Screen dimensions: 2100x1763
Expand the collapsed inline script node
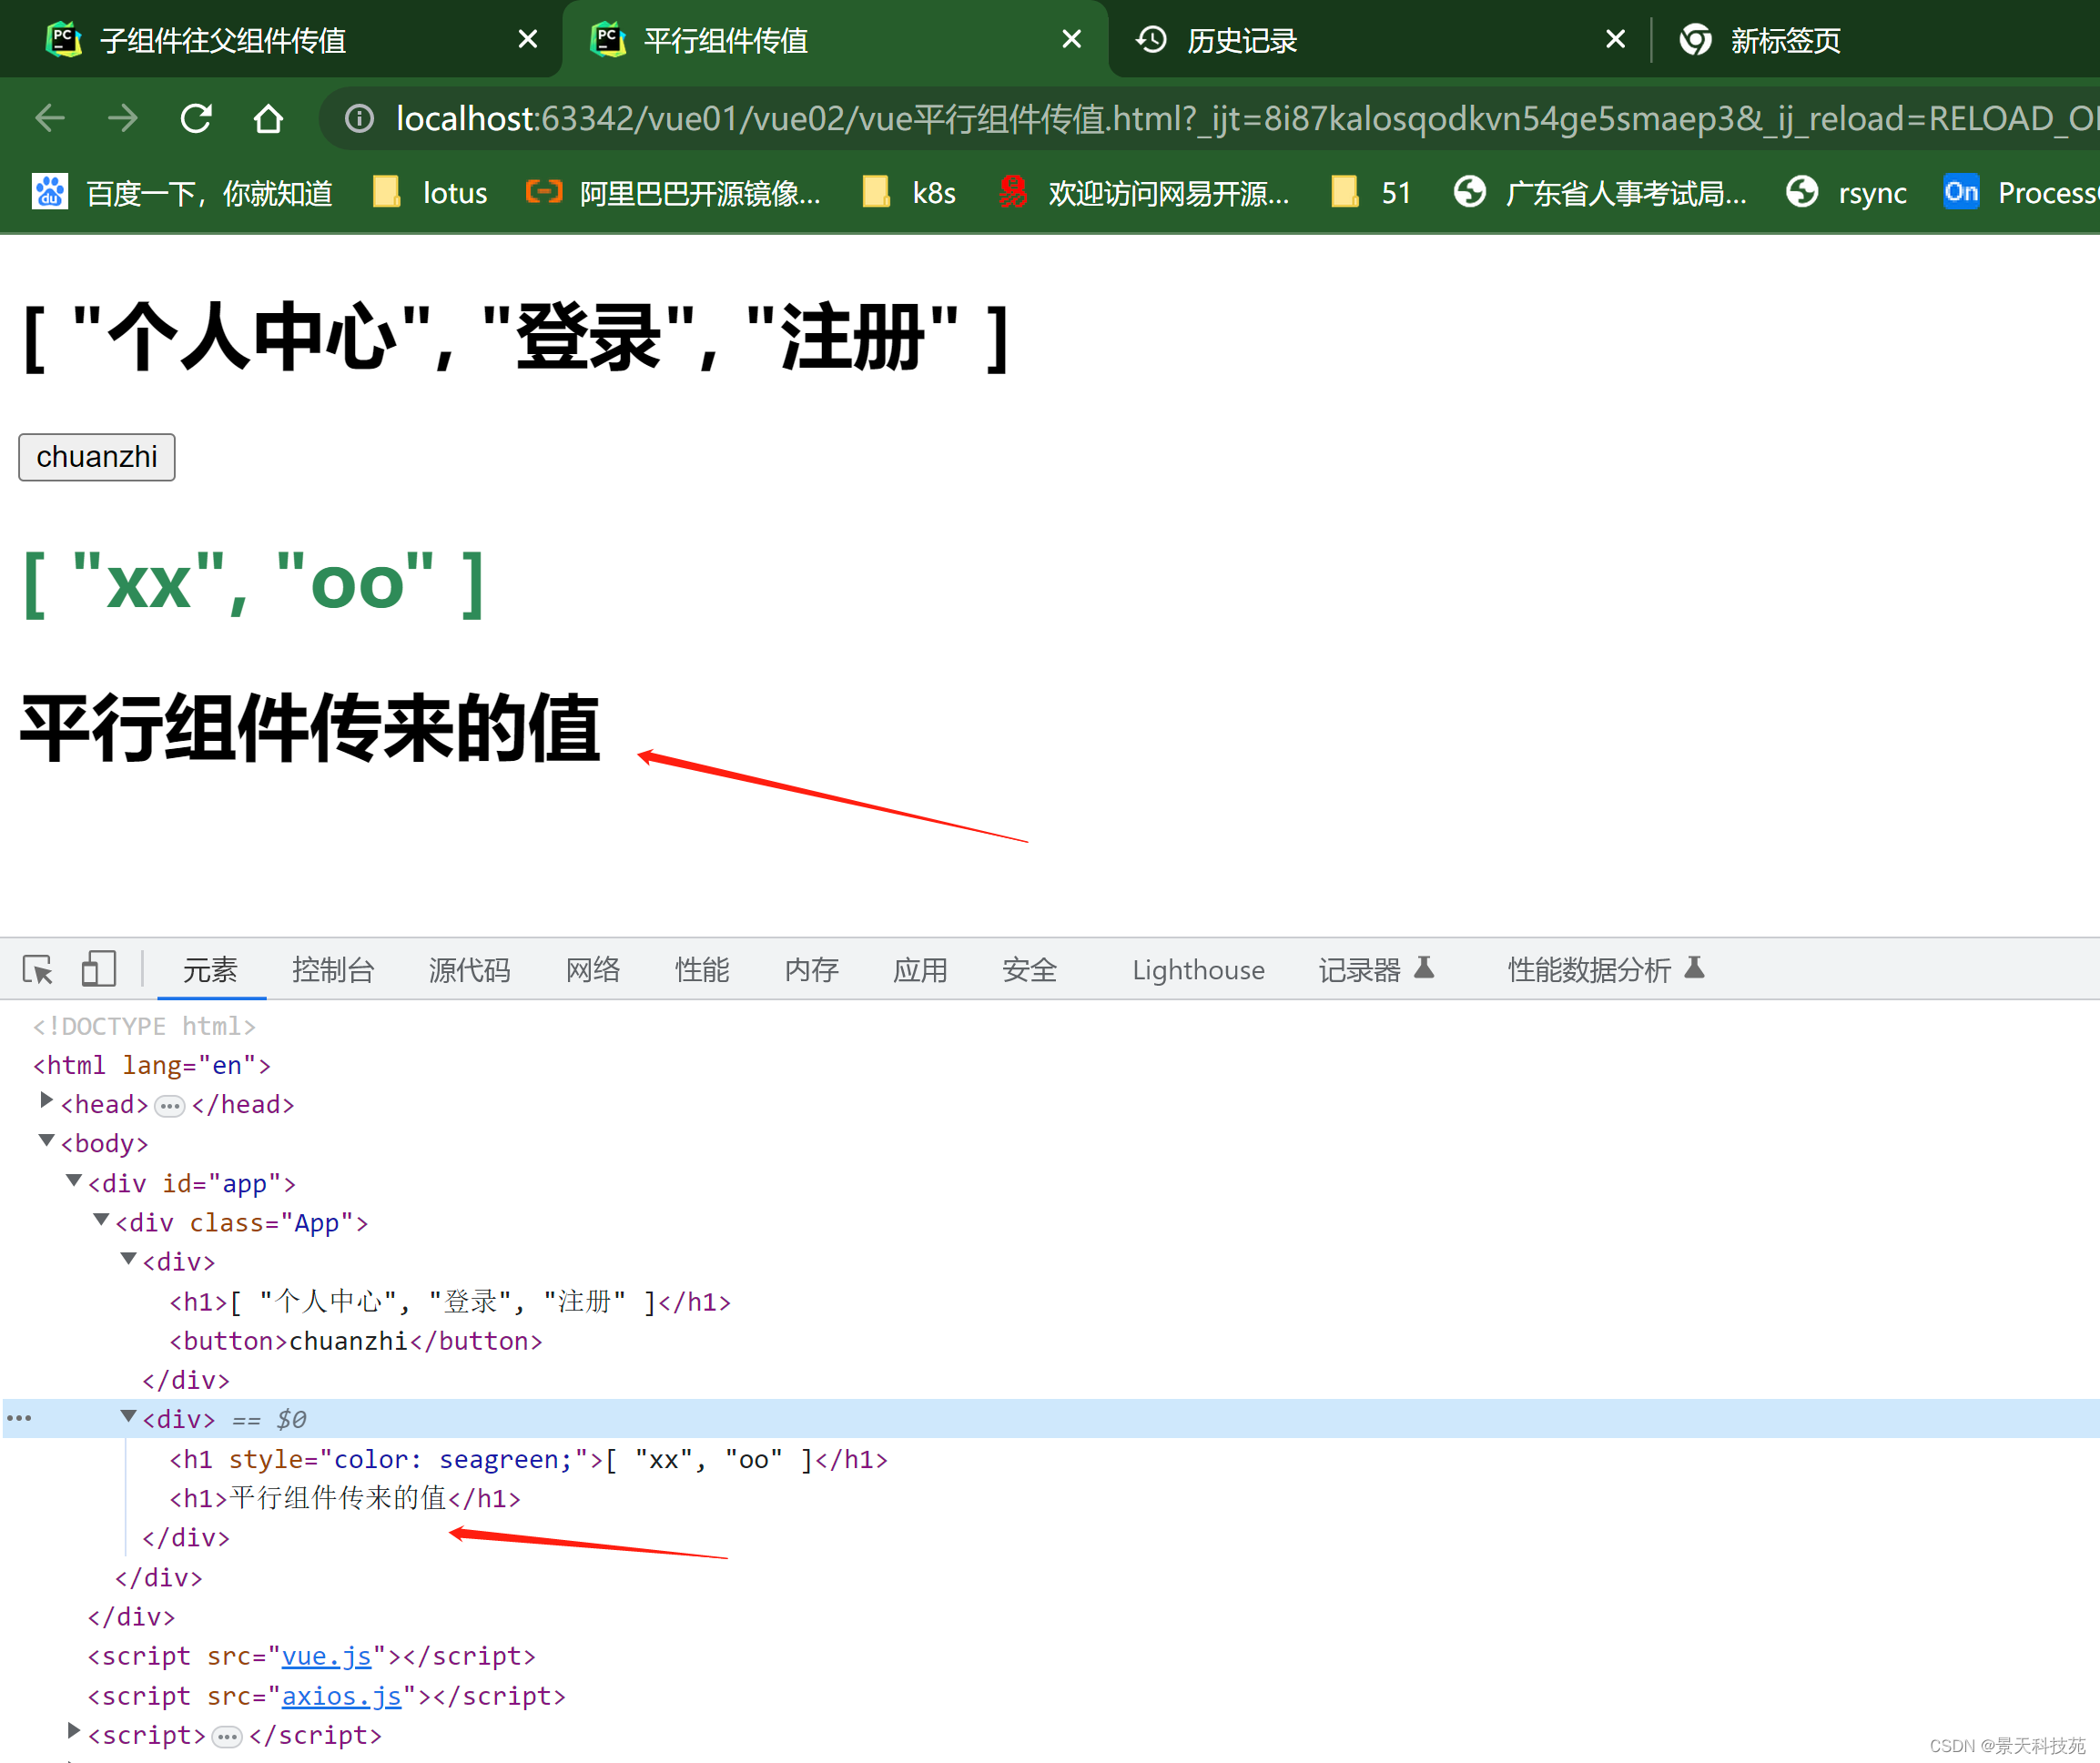tap(74, 1731)
